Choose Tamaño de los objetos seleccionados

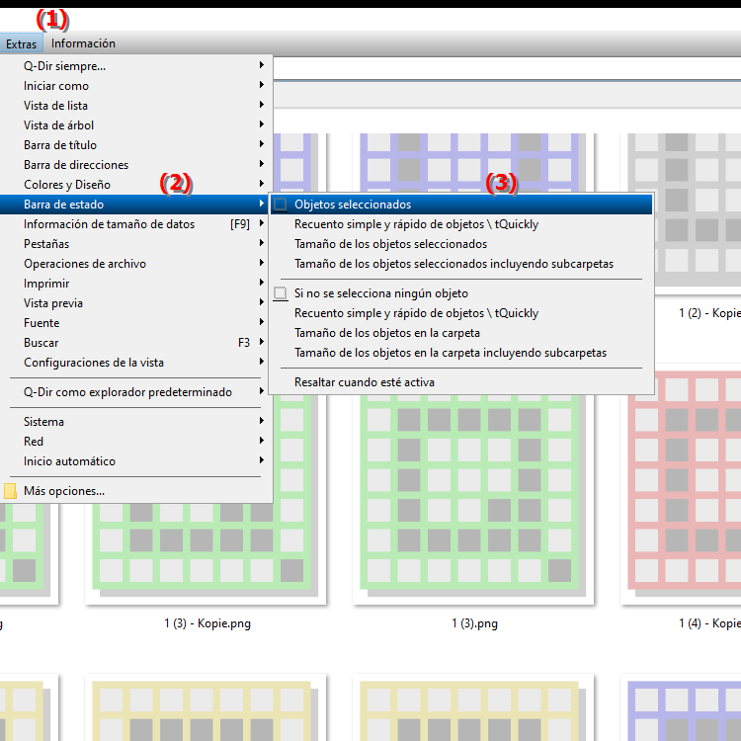[461, 244]
